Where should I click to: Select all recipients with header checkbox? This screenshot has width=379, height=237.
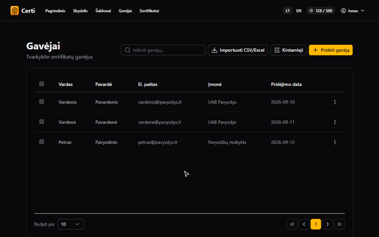coord(41,84)
